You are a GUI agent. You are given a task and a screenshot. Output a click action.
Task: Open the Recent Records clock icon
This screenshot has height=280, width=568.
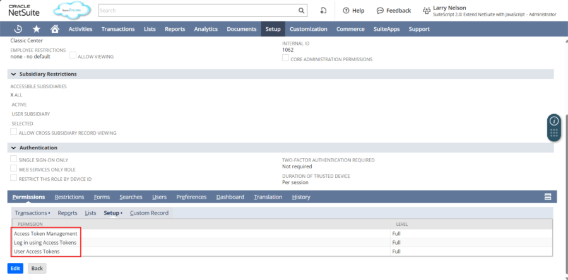(19, 29)
